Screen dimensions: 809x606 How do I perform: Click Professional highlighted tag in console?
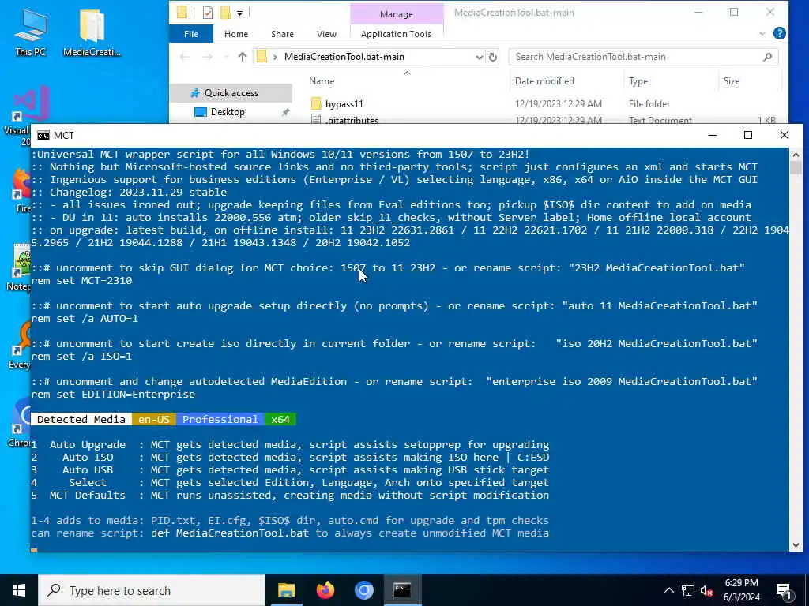coord(220,420)
